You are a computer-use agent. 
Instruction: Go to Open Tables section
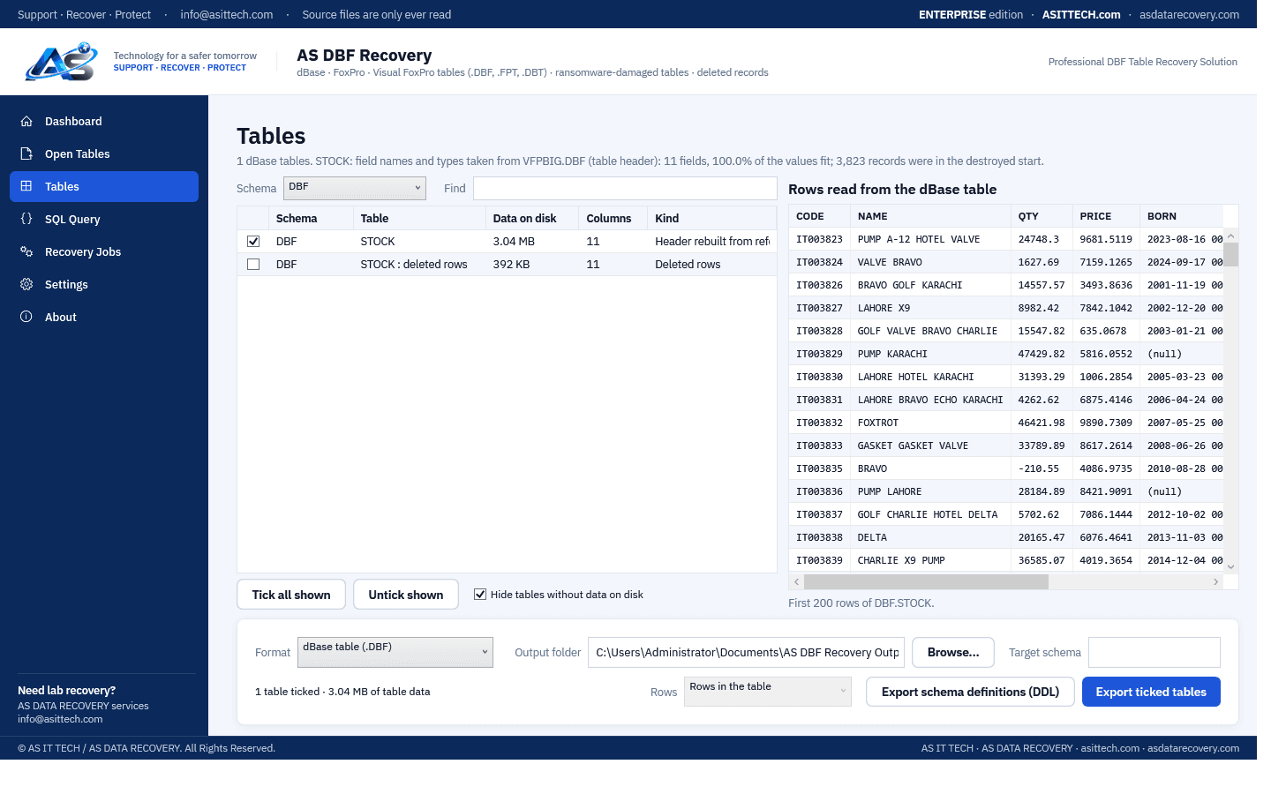click(104, 154)
